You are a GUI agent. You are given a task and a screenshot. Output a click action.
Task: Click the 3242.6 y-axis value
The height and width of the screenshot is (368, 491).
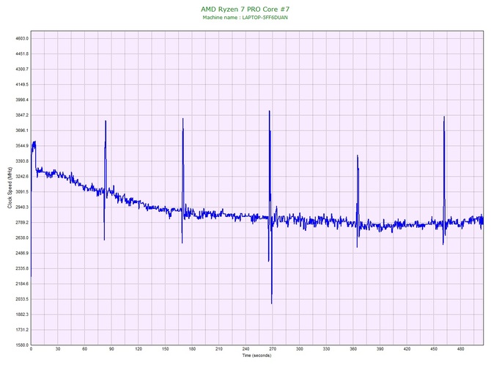22,177
